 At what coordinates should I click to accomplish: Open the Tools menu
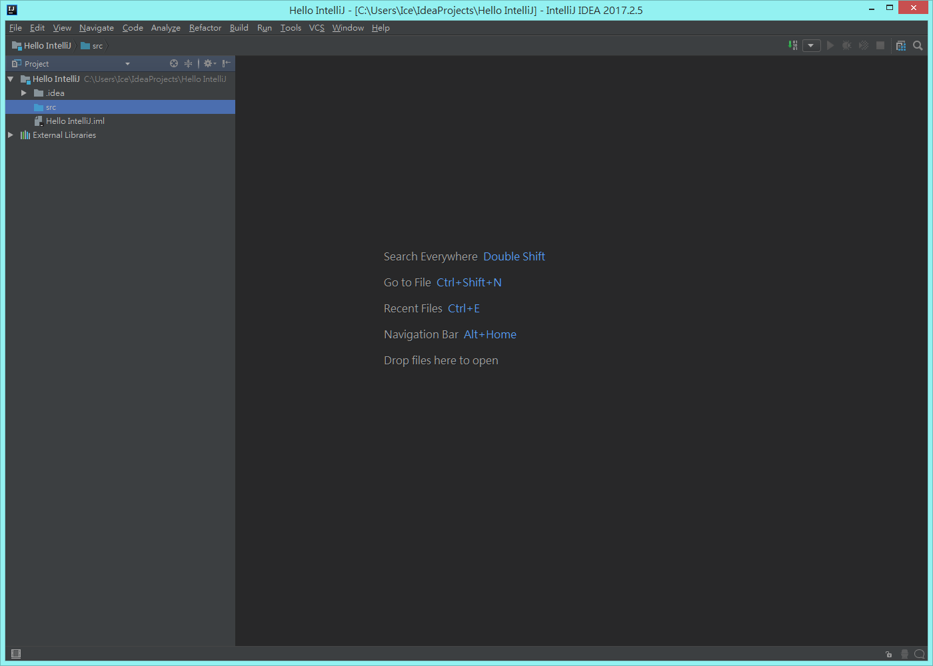point(291,28)
